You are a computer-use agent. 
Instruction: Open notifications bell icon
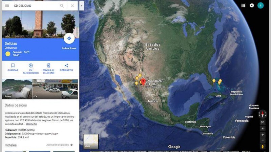click(x=252, y=5)
